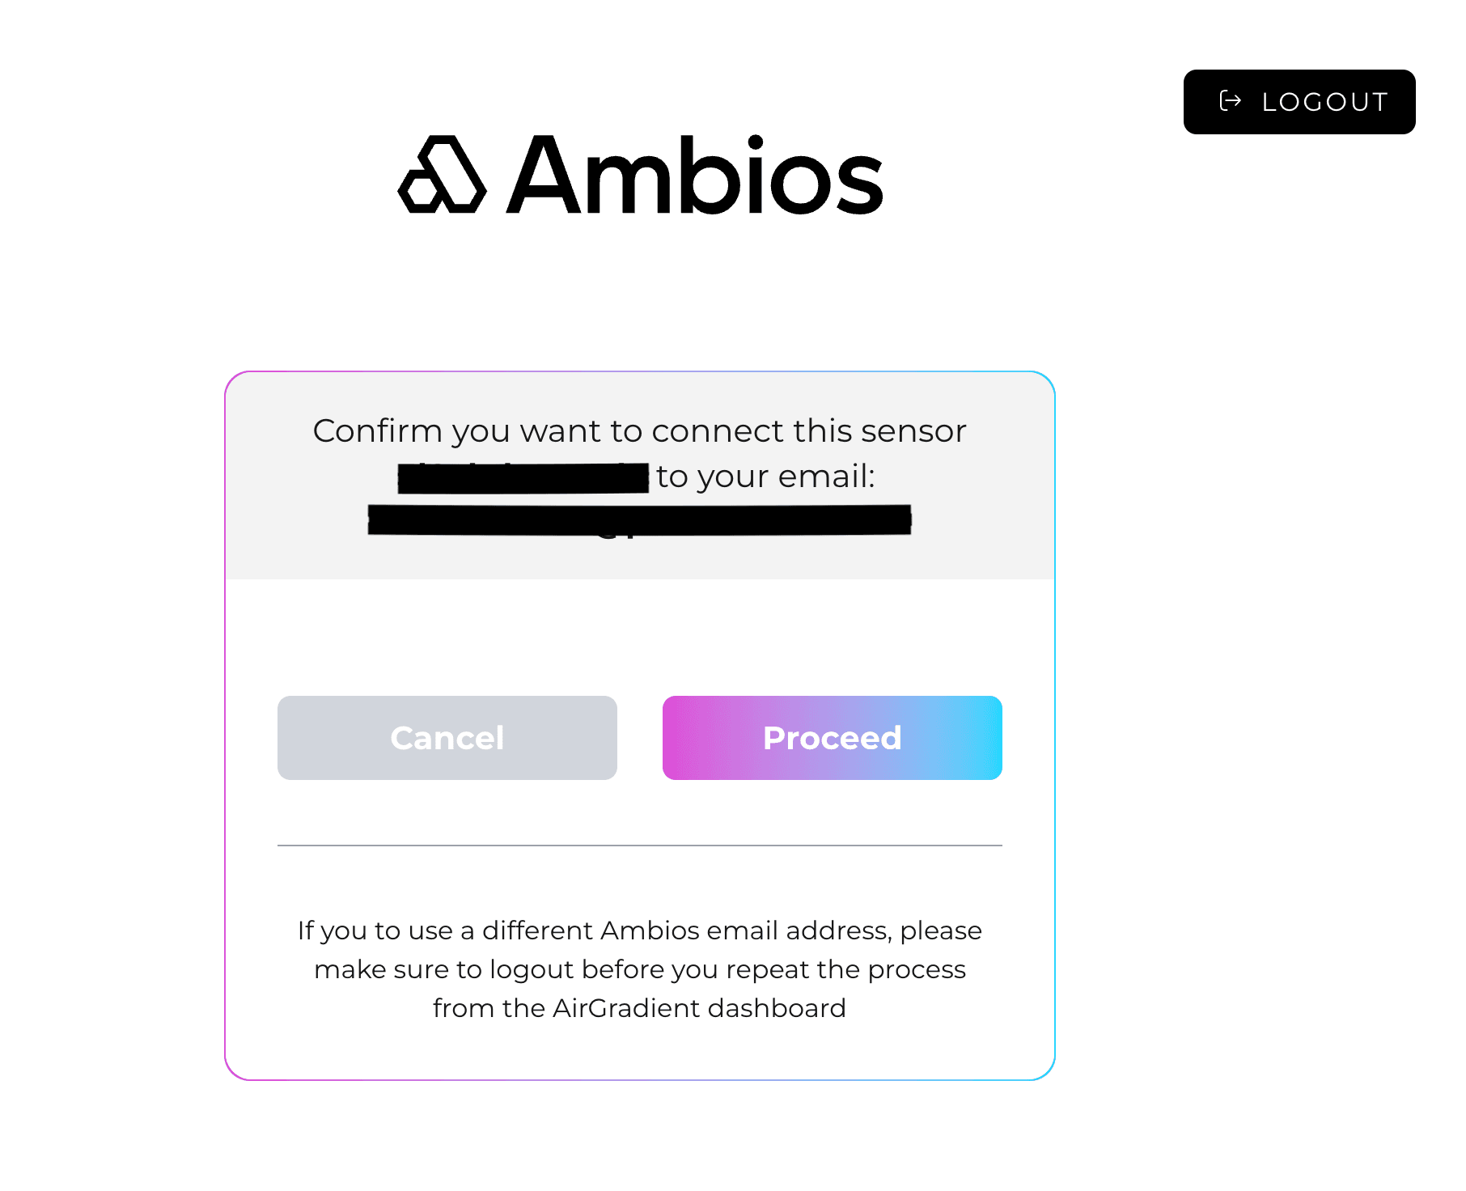Select the redacted sensor ID

(x=523, y=477)
